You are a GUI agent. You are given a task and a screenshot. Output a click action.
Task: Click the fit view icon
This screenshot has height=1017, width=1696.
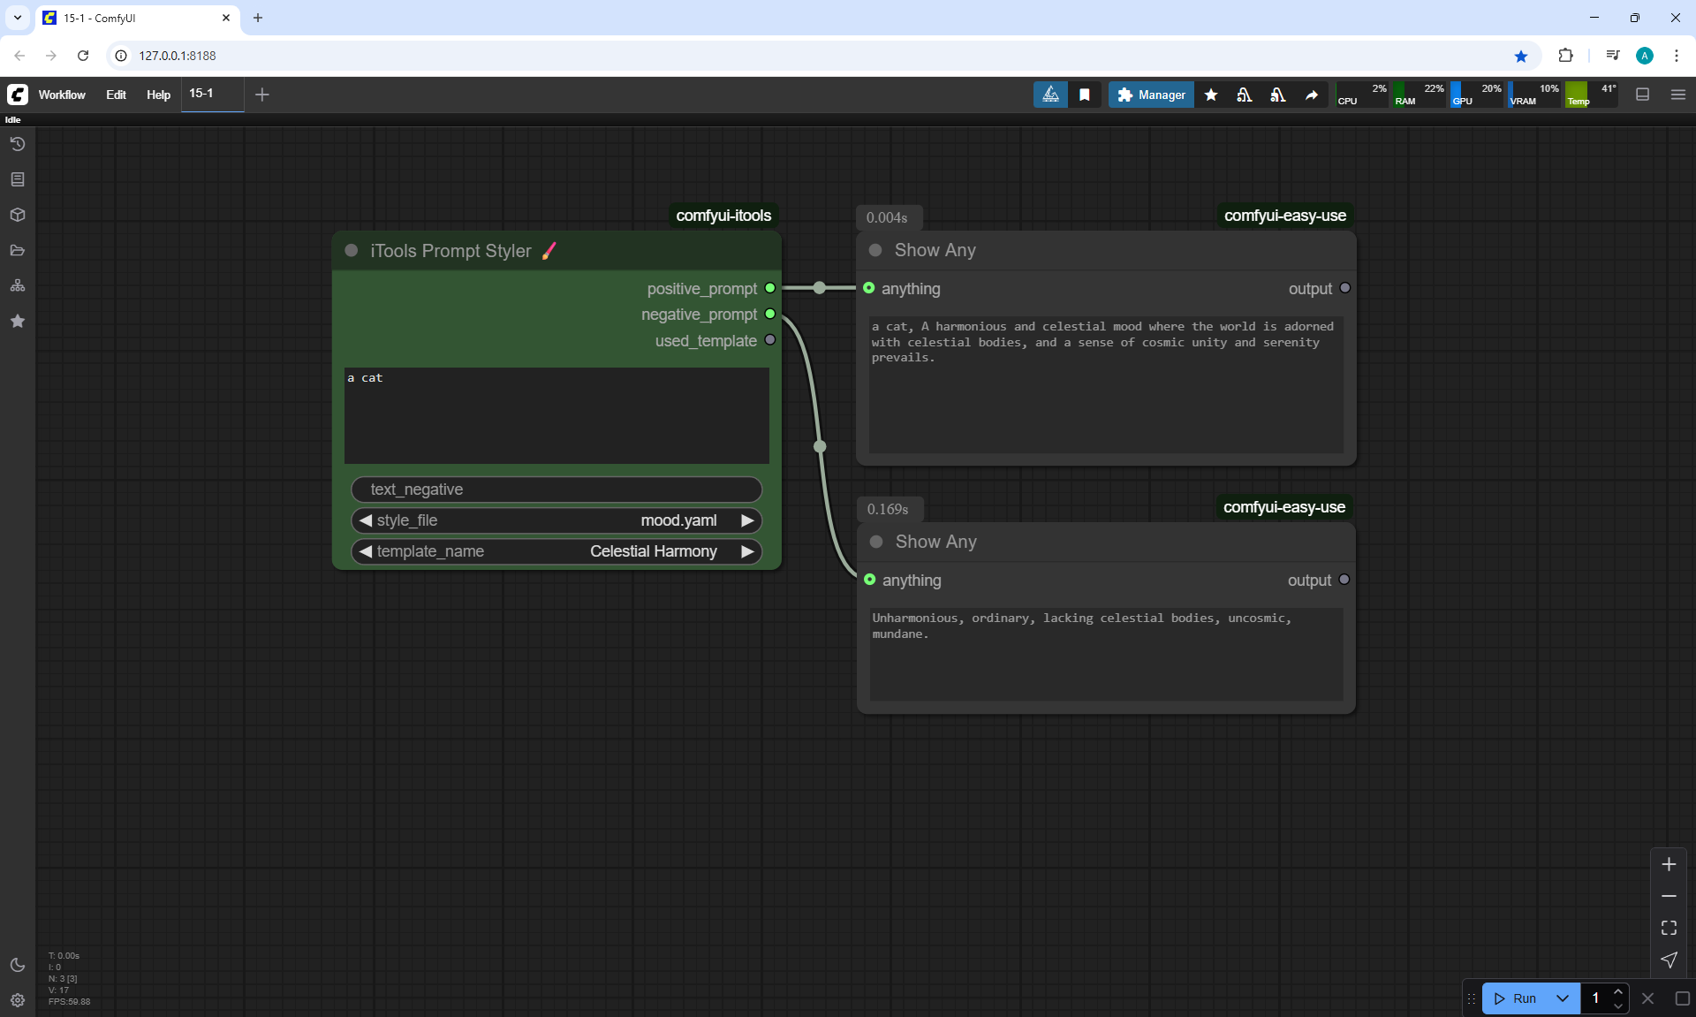click(1669, 928)
